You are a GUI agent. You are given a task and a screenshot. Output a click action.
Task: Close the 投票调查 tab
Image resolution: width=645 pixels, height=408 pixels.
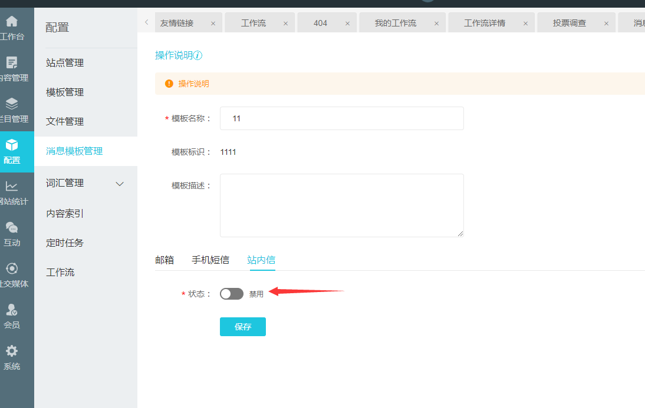[x=606, y=24]
